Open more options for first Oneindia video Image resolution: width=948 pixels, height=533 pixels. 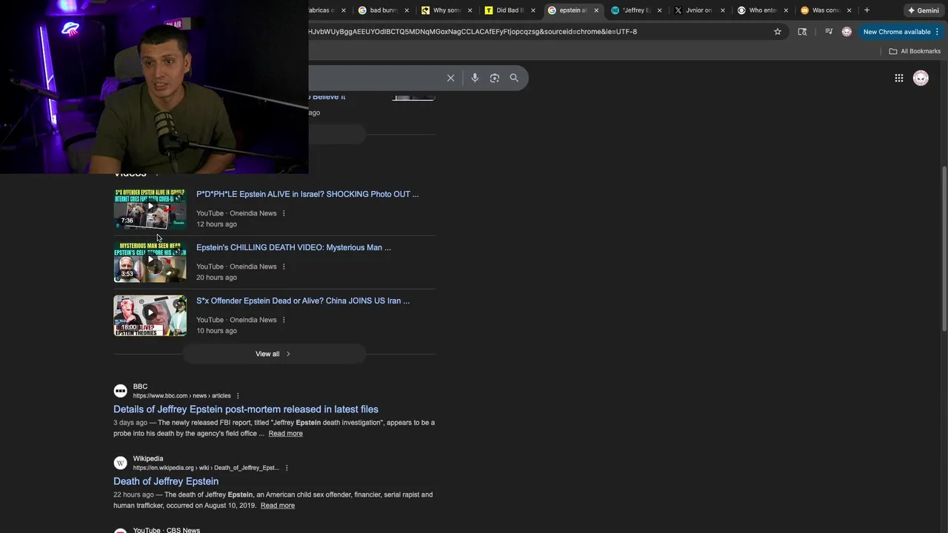284,213
